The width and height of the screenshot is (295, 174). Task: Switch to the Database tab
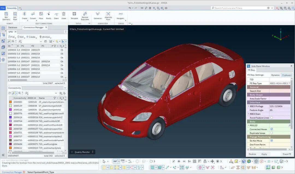pos(13,28)
